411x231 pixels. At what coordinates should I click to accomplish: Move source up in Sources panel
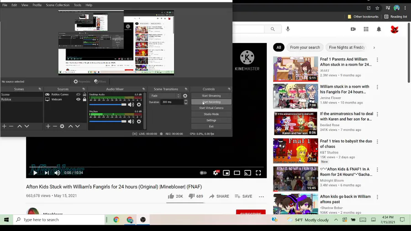coord(70,126)
